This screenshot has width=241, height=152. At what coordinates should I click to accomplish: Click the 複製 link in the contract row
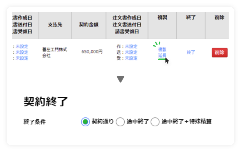click(162, 50)
